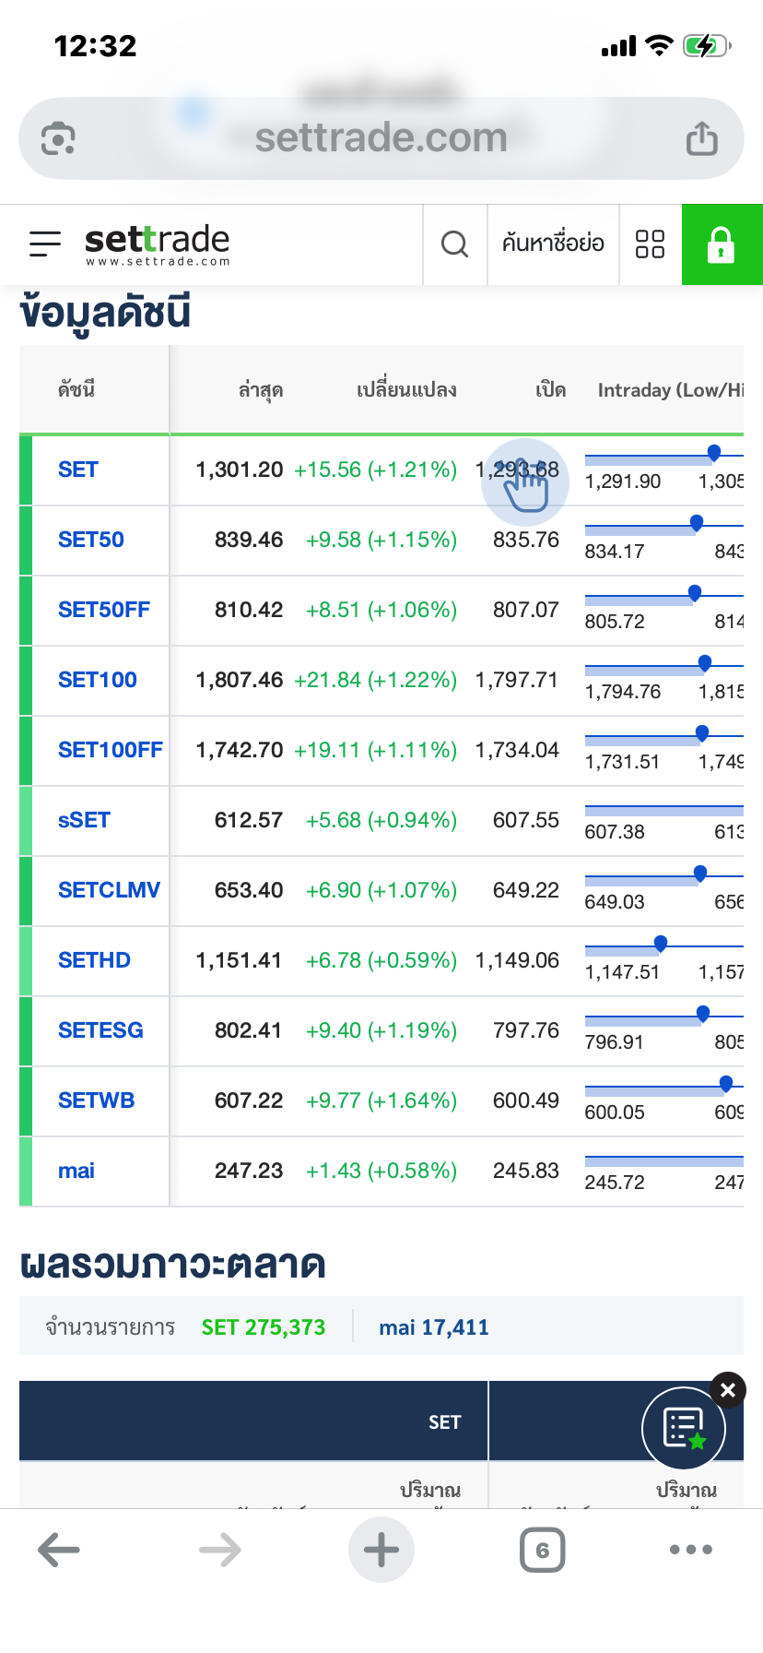This screenshot has height=1653, width=763.
Task: Open the browser three-dots more menu
Action: pyautogui.click(x=690, y=1550)
